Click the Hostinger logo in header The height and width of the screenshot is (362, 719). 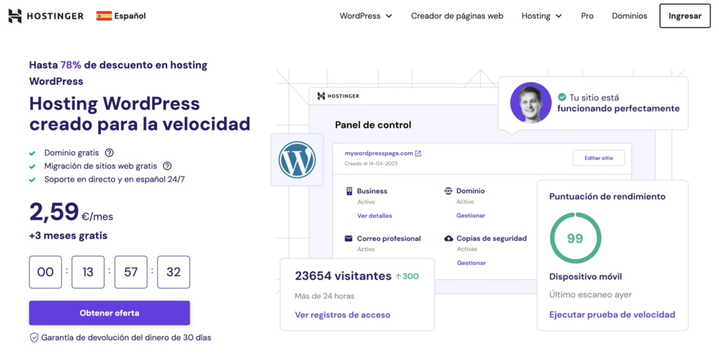point(46,15)
